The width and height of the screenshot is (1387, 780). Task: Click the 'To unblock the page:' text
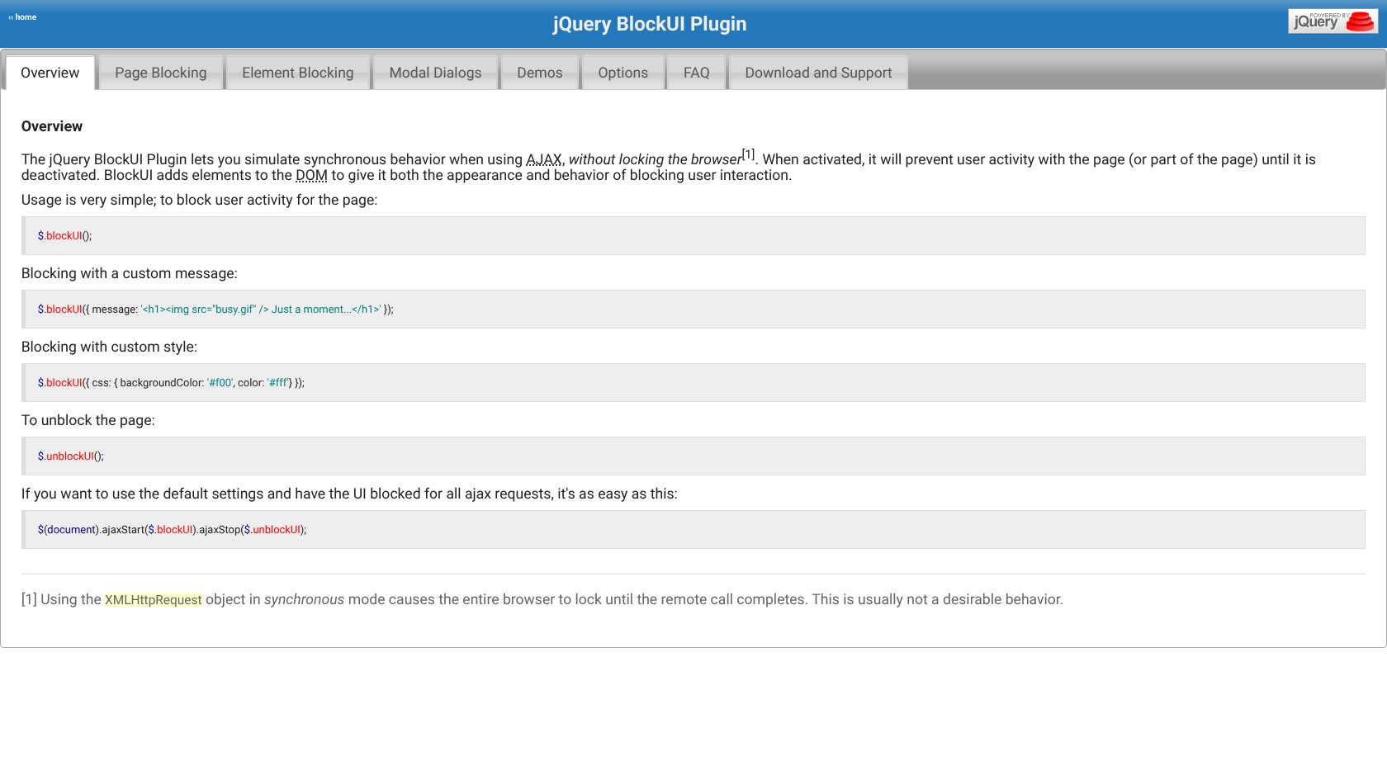click(88, 420)
